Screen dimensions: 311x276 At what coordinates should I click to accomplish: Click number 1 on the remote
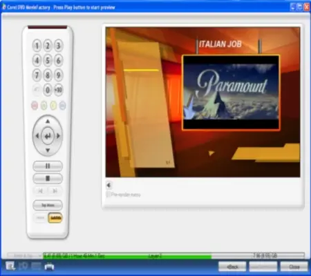[x=37, y=46]
